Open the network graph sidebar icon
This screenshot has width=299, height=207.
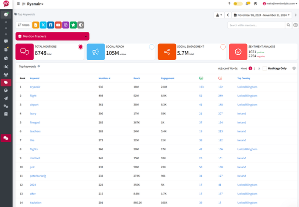click(6, 67)
